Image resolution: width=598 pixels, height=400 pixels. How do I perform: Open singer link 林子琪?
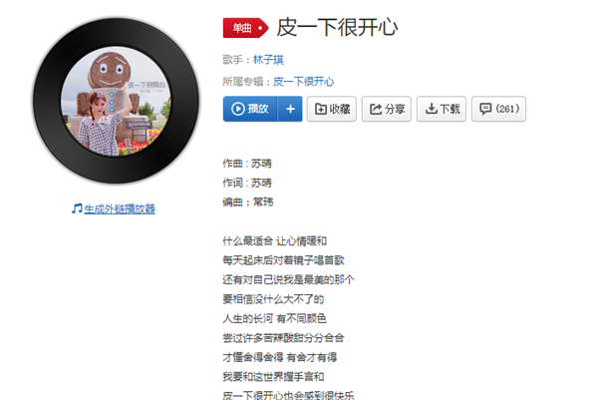click(x=268, y=60)
